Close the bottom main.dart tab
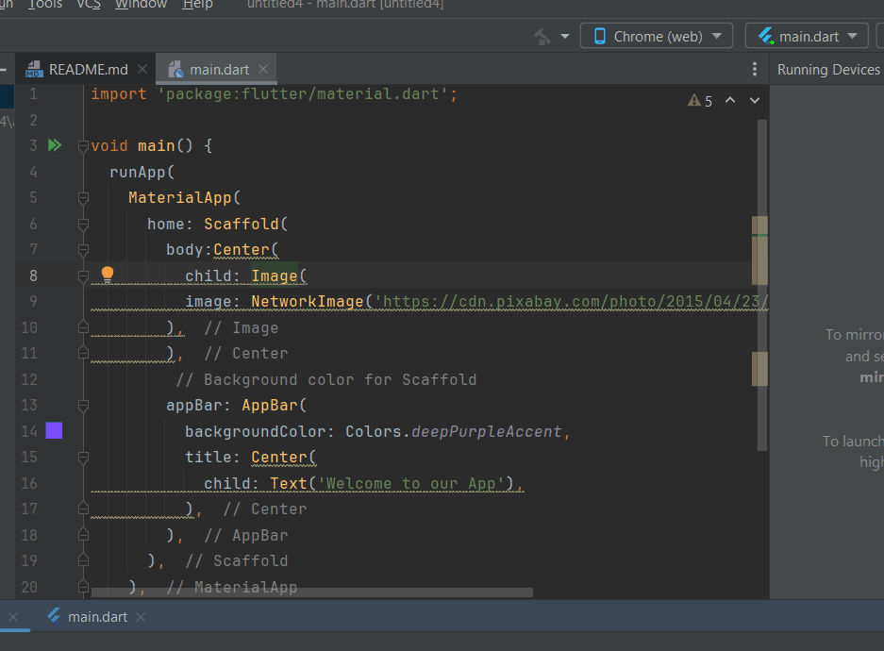The width and height of the screenshot is (884, 651). [141, 617]
